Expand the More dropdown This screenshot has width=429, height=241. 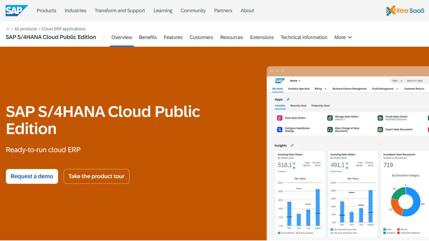click(343, 37)
